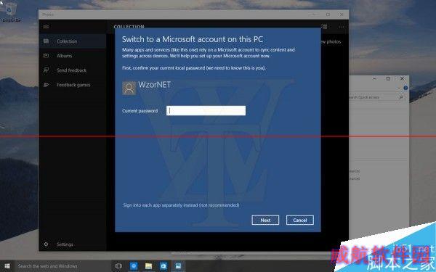Image resolution: width=436 pixels, height=272 pixels.
Task: Click the Cancel button
Action: click(299, 220)
